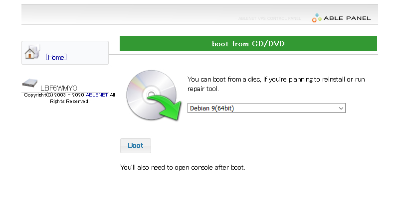Expand the OS list using the chevron arrow
Screen dimensions: 399x199
click(x=341, y=108)
